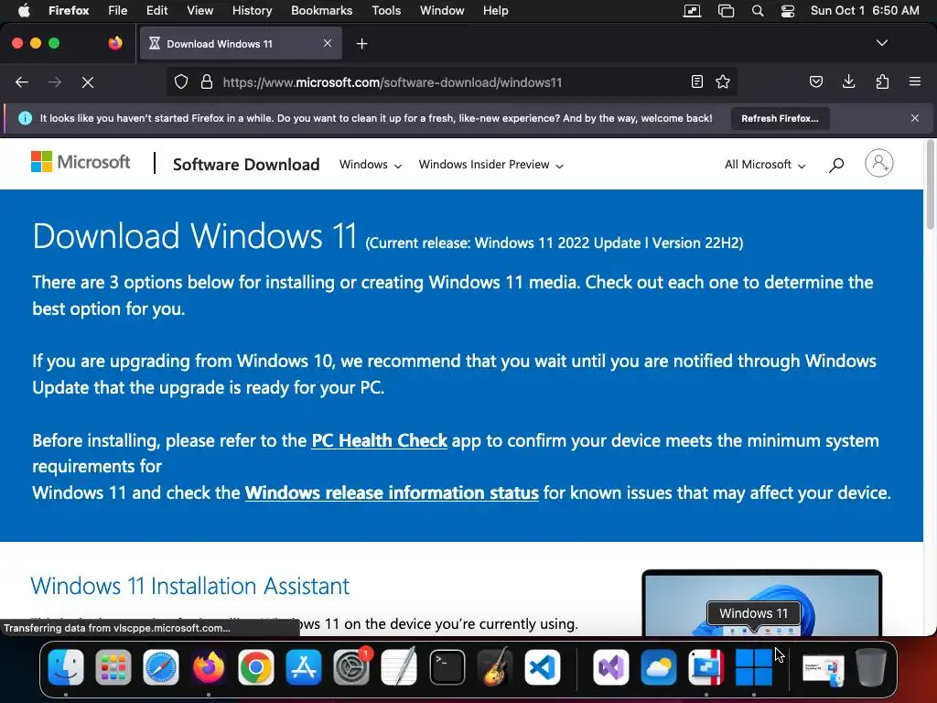
Task: Open the list all tabs chevron
Action: [x=881, y=43]
